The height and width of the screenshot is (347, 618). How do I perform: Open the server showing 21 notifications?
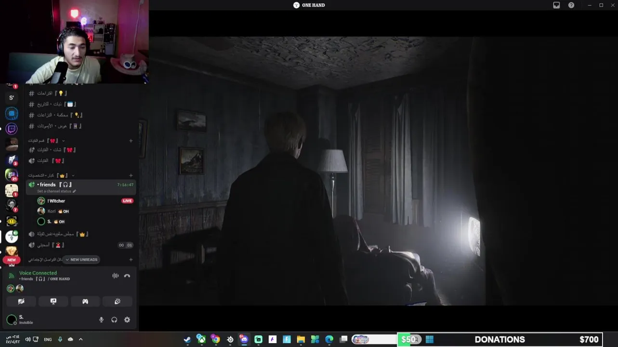point(12,174)
